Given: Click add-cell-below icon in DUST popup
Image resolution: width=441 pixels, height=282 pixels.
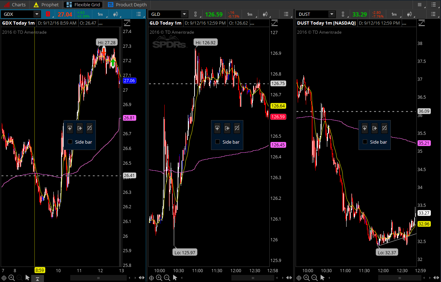Looking at the screenshot, I should click(364, 128).
